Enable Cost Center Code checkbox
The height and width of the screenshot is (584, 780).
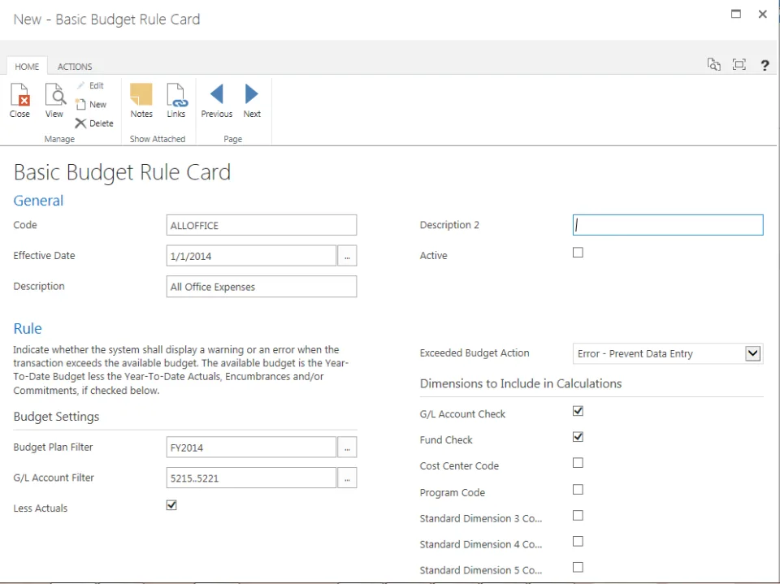point(578,463)
